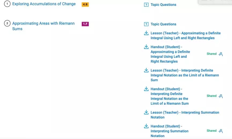Open Lesson (Teacher) Interpreting Summation Notation link

[185, 115]
